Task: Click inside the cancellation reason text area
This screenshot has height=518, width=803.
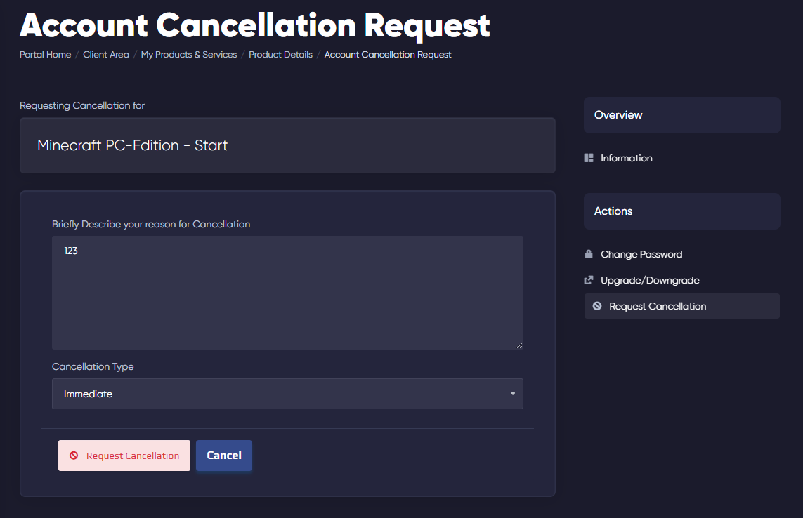Action: (287, 293)
